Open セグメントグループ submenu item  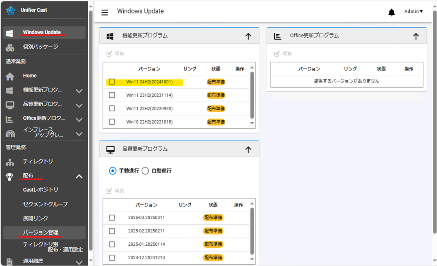click(45, 204)
